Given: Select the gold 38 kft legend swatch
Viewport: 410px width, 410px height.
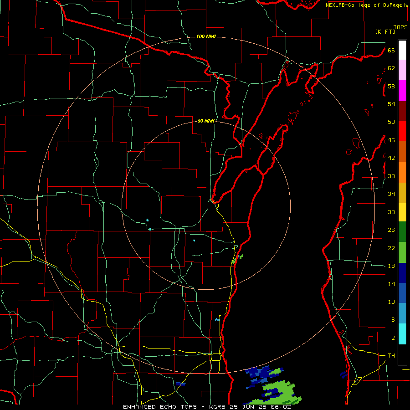Looking at the screenshot, I should pyautogui.click(x=402, y=193).
